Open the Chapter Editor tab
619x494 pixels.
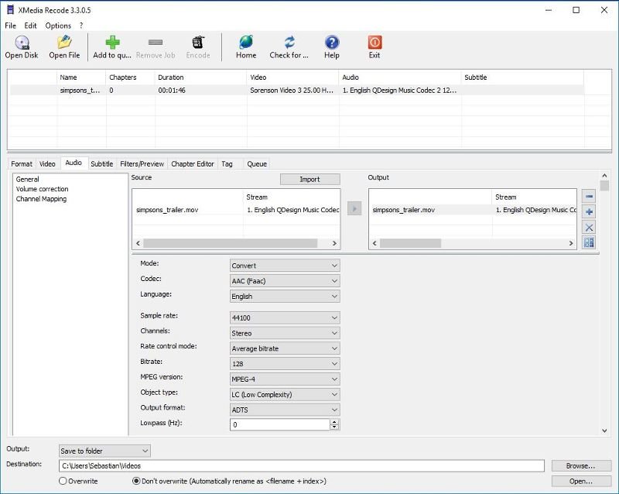(193, 163)
